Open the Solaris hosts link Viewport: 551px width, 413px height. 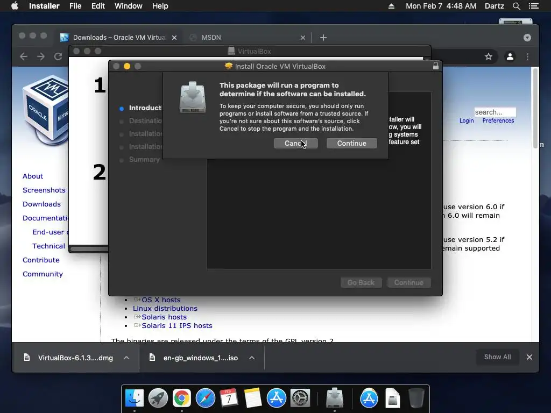click(164, 317)
